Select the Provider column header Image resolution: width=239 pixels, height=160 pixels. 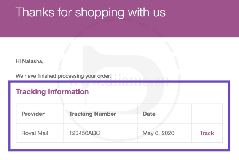(33, 114)
